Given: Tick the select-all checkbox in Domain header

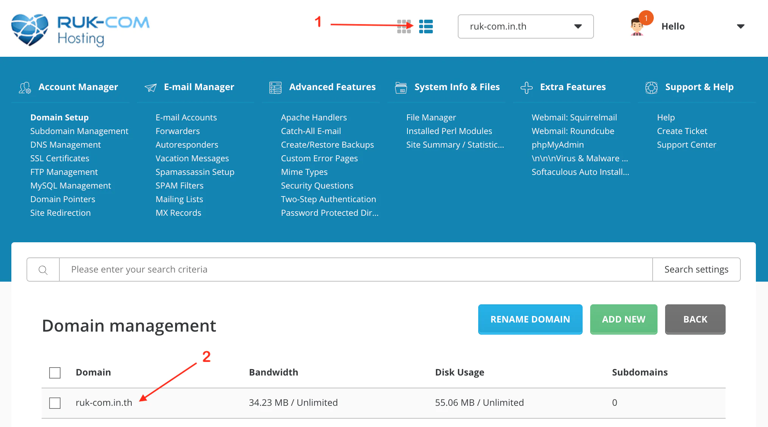Looking at the screenshot, I should [x=55, y=373].
